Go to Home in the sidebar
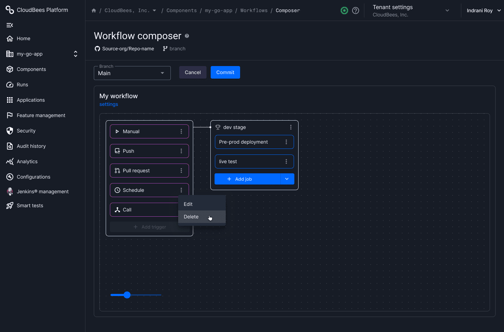The width and height of the screenshot is (504, 332). (23, 38)
